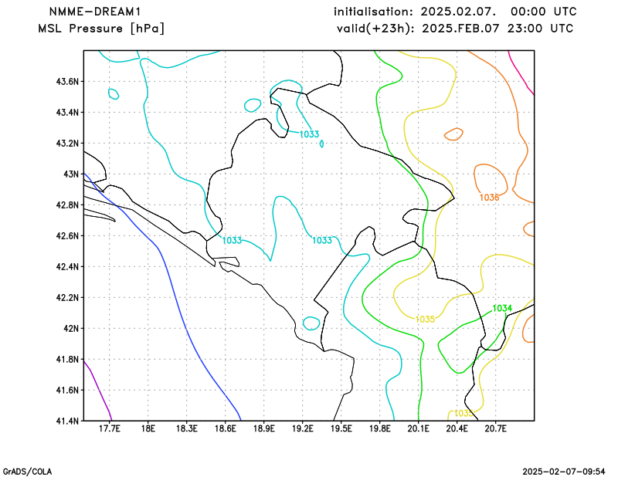
Task: Click the 41.8N latitude label
Action: (67, 359)
